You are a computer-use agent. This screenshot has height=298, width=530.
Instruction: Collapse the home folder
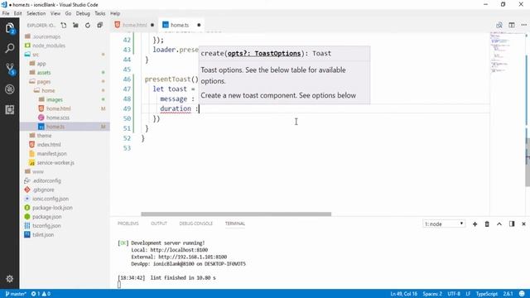click(48, 90)
